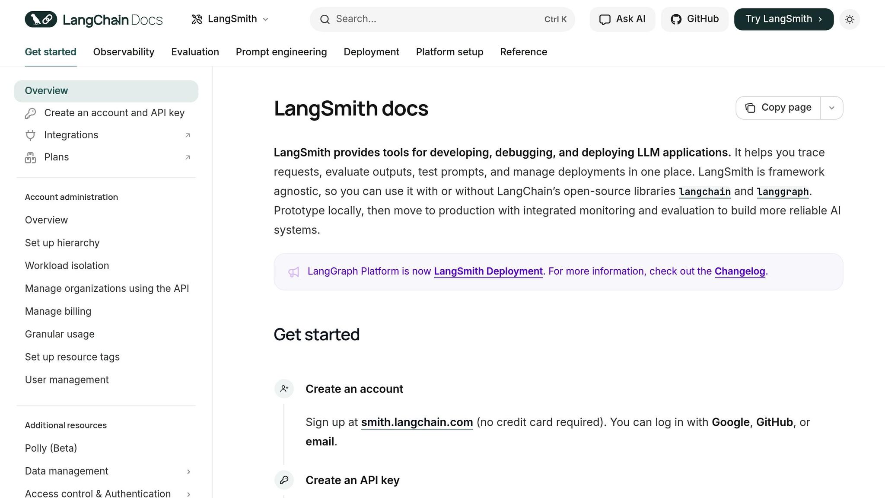Open the Copy page options chevron
This screenshot has width=885, height=498.
click(831, 108)
